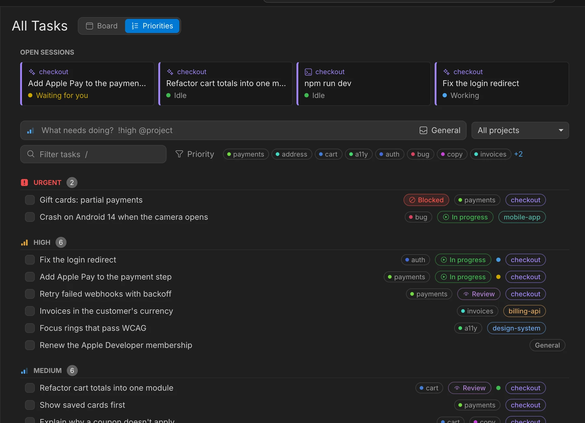
Task: Show the +2 more tags
Action: point(518,154)
